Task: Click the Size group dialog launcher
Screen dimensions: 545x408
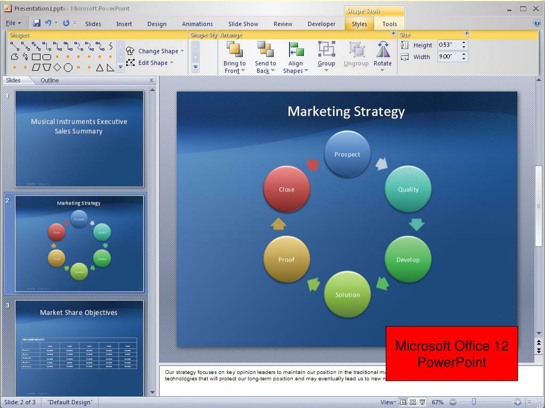Action: click(x=466, y=33)
